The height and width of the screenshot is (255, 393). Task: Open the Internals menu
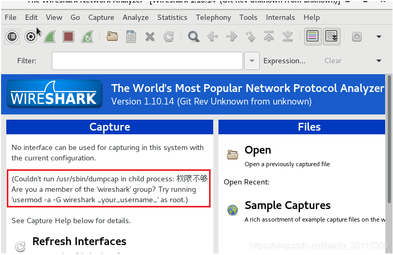tap(280, 18)
